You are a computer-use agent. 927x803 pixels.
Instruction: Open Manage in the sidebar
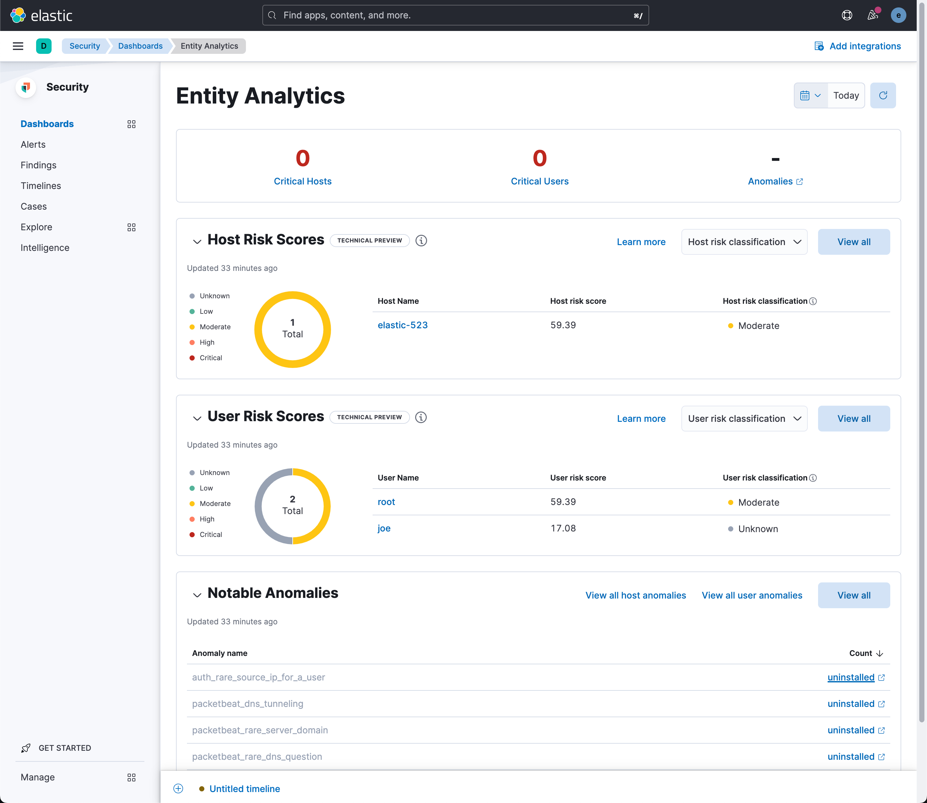pyautogui.click(x=38, y=778)
